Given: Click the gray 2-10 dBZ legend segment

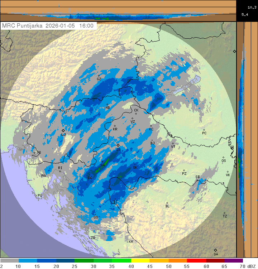Looking at the screenshot, I should click(9, 261).
